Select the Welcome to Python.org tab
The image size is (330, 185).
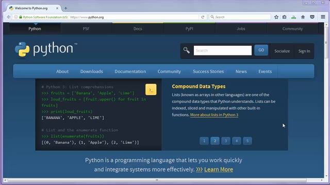click(x=34, y=8)
